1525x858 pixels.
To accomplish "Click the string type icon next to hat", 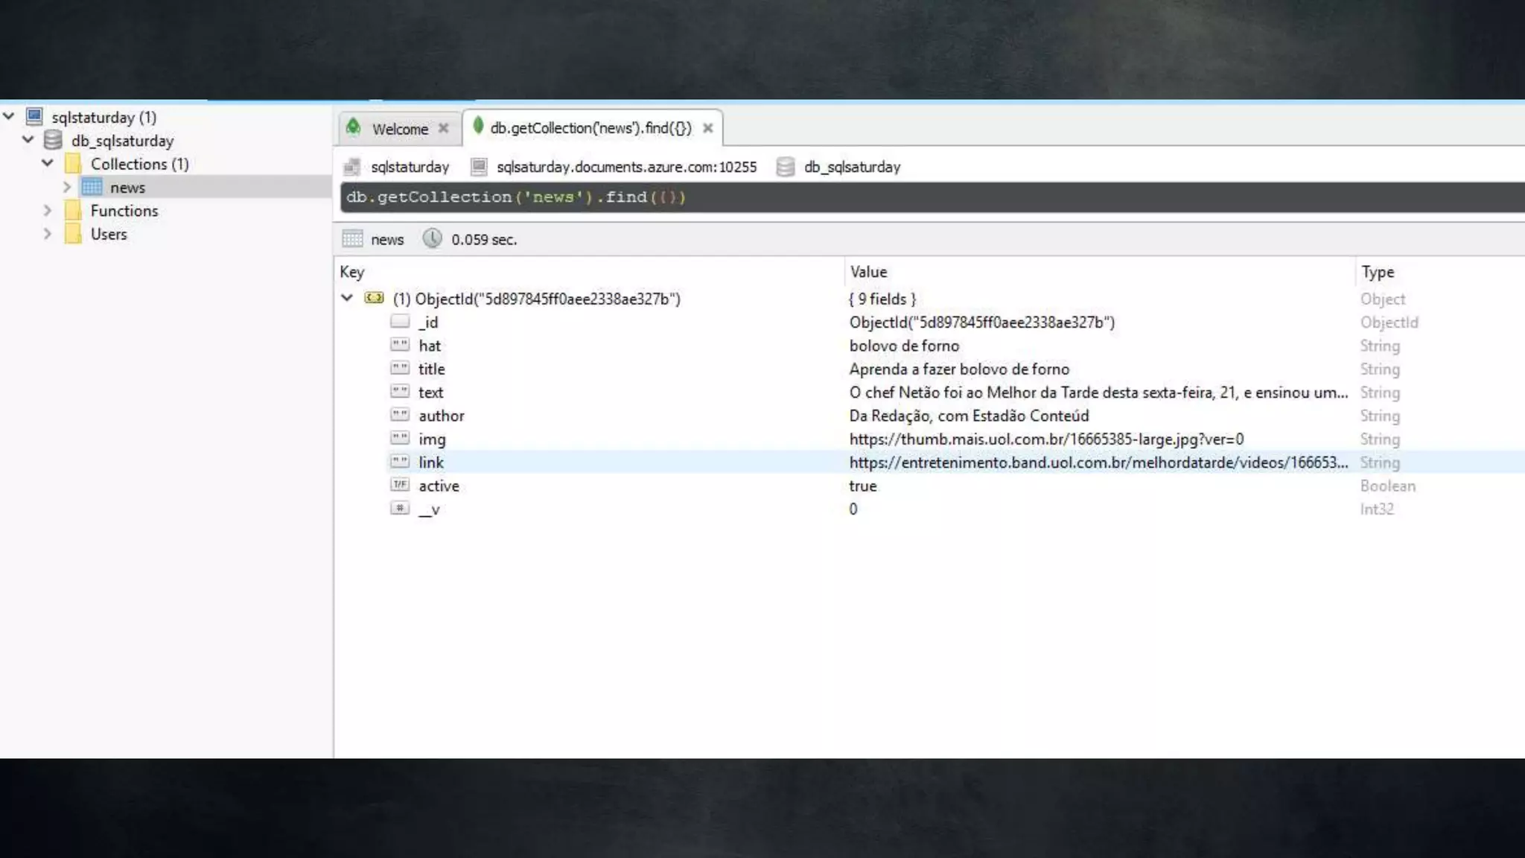I will [x=400, y=345].
